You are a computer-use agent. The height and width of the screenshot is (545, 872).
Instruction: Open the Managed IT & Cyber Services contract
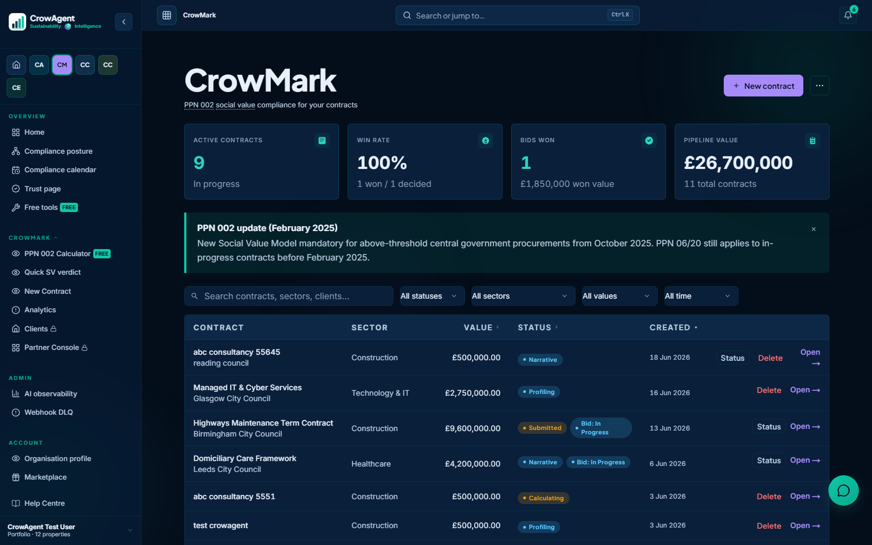pyautogui.click(x=805, y=390)
